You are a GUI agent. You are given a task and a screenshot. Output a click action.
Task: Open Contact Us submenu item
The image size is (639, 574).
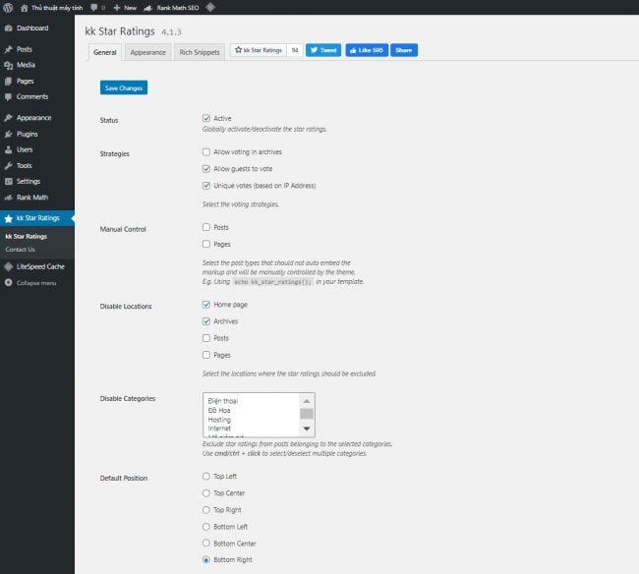(20, 250)
